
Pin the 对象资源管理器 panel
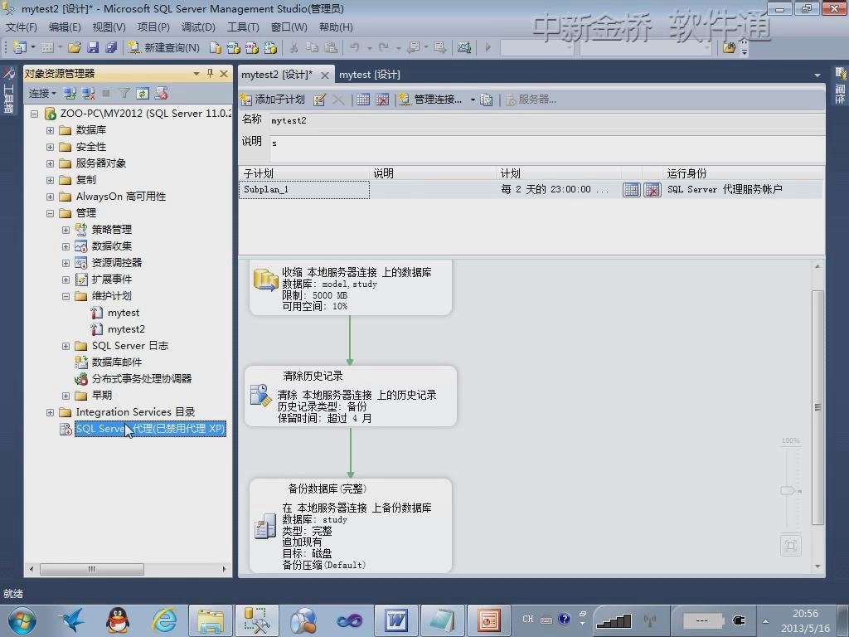210,73
